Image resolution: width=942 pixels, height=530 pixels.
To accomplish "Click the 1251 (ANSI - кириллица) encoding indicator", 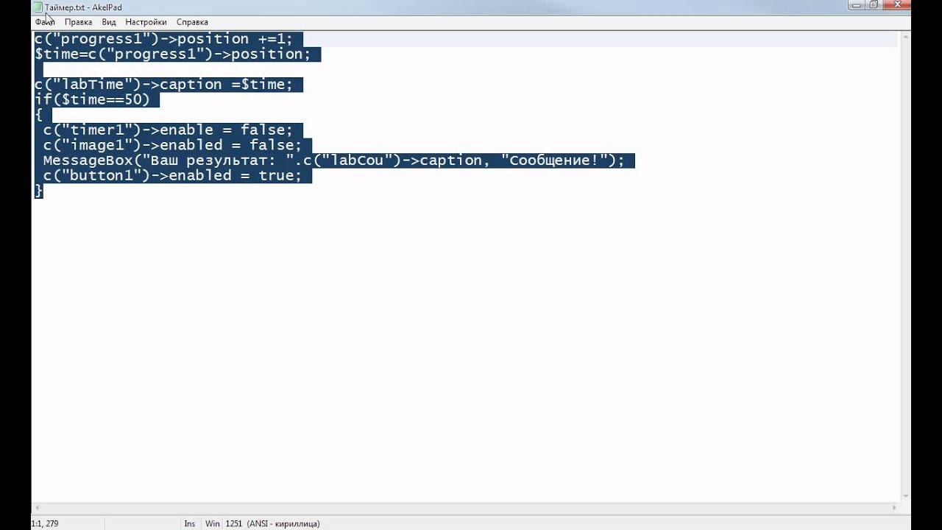I will [x=272, y=523].
